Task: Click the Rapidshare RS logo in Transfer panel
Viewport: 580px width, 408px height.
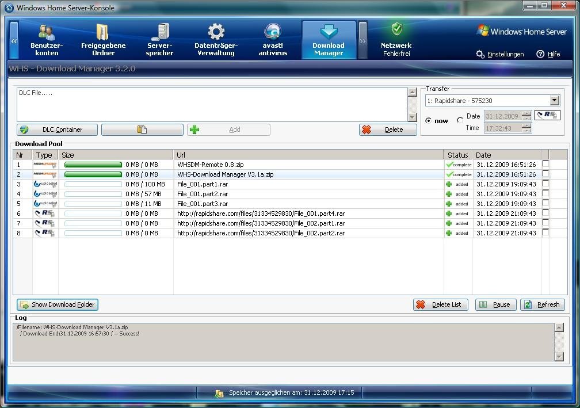Action: (x=547, y=115)
